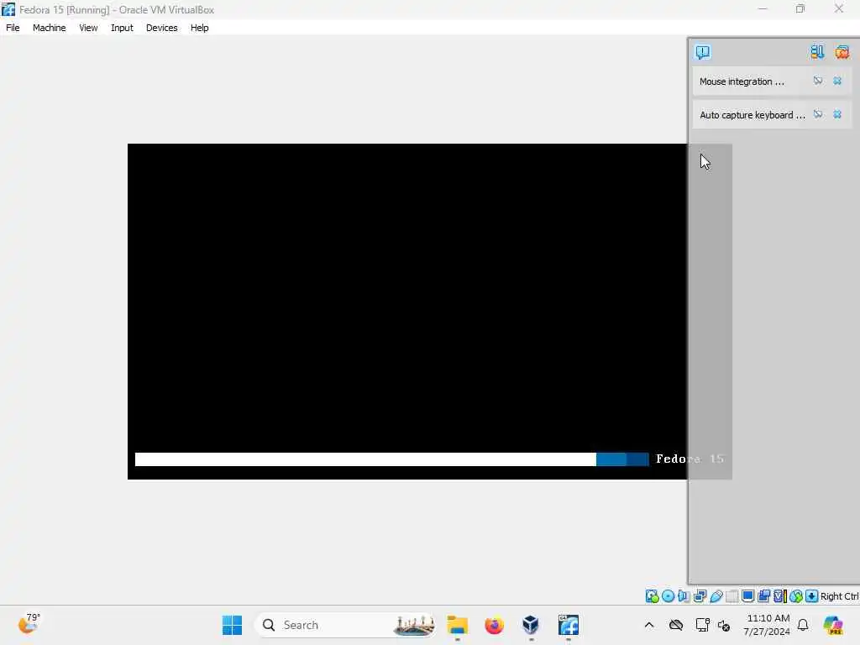Open the Devices menu
This screenshot has width=860, height=645.
coord(162,28)
